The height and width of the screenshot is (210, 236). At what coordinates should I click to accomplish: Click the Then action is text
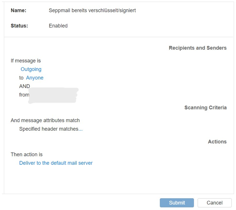coord(27,154)
